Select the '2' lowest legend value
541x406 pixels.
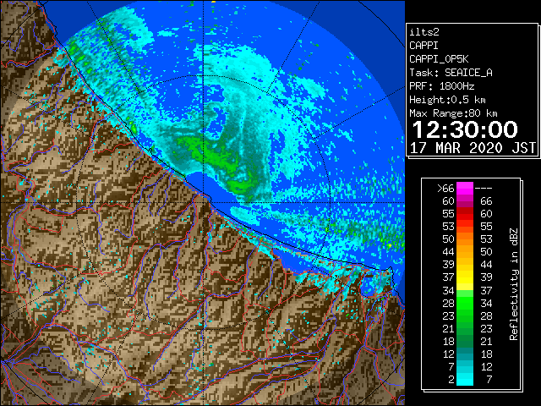(451, 380)
